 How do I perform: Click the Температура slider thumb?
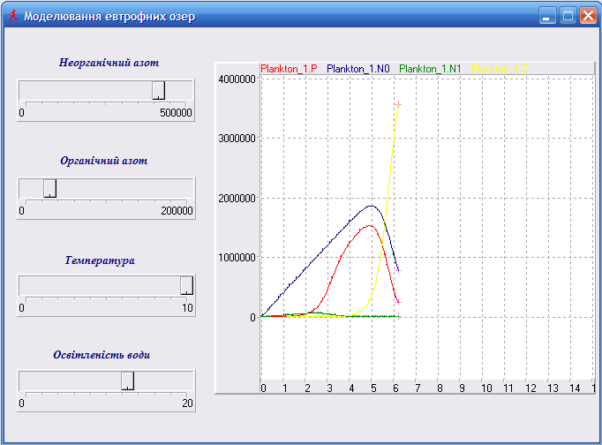point(186,286)
